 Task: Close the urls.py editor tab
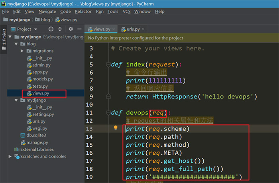pos(143,29)
